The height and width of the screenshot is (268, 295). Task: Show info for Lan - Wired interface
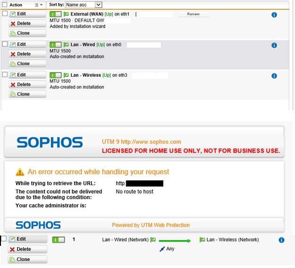(x=274, y=45)
